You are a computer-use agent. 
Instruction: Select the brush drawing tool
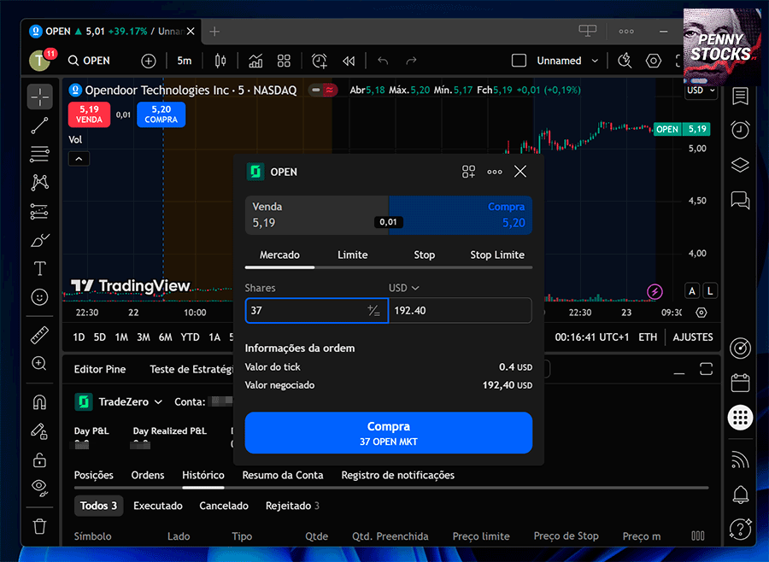pos(39,240)
